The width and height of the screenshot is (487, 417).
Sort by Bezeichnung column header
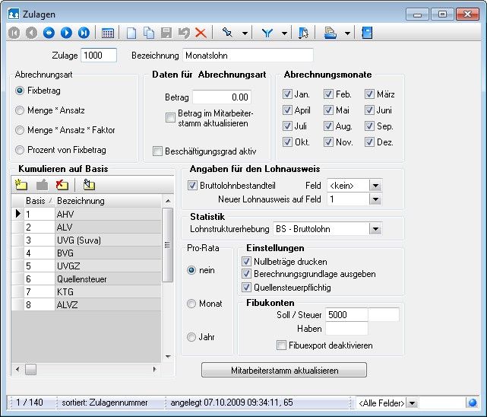(108, 201)
